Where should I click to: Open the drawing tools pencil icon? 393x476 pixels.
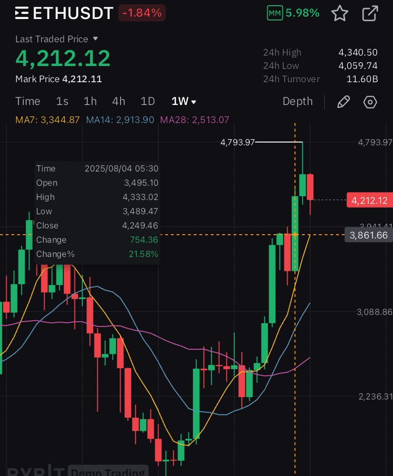(x=344, y=101)
